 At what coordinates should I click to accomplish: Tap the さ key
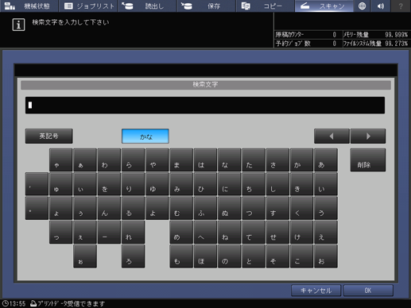click(x=277, y=160)
